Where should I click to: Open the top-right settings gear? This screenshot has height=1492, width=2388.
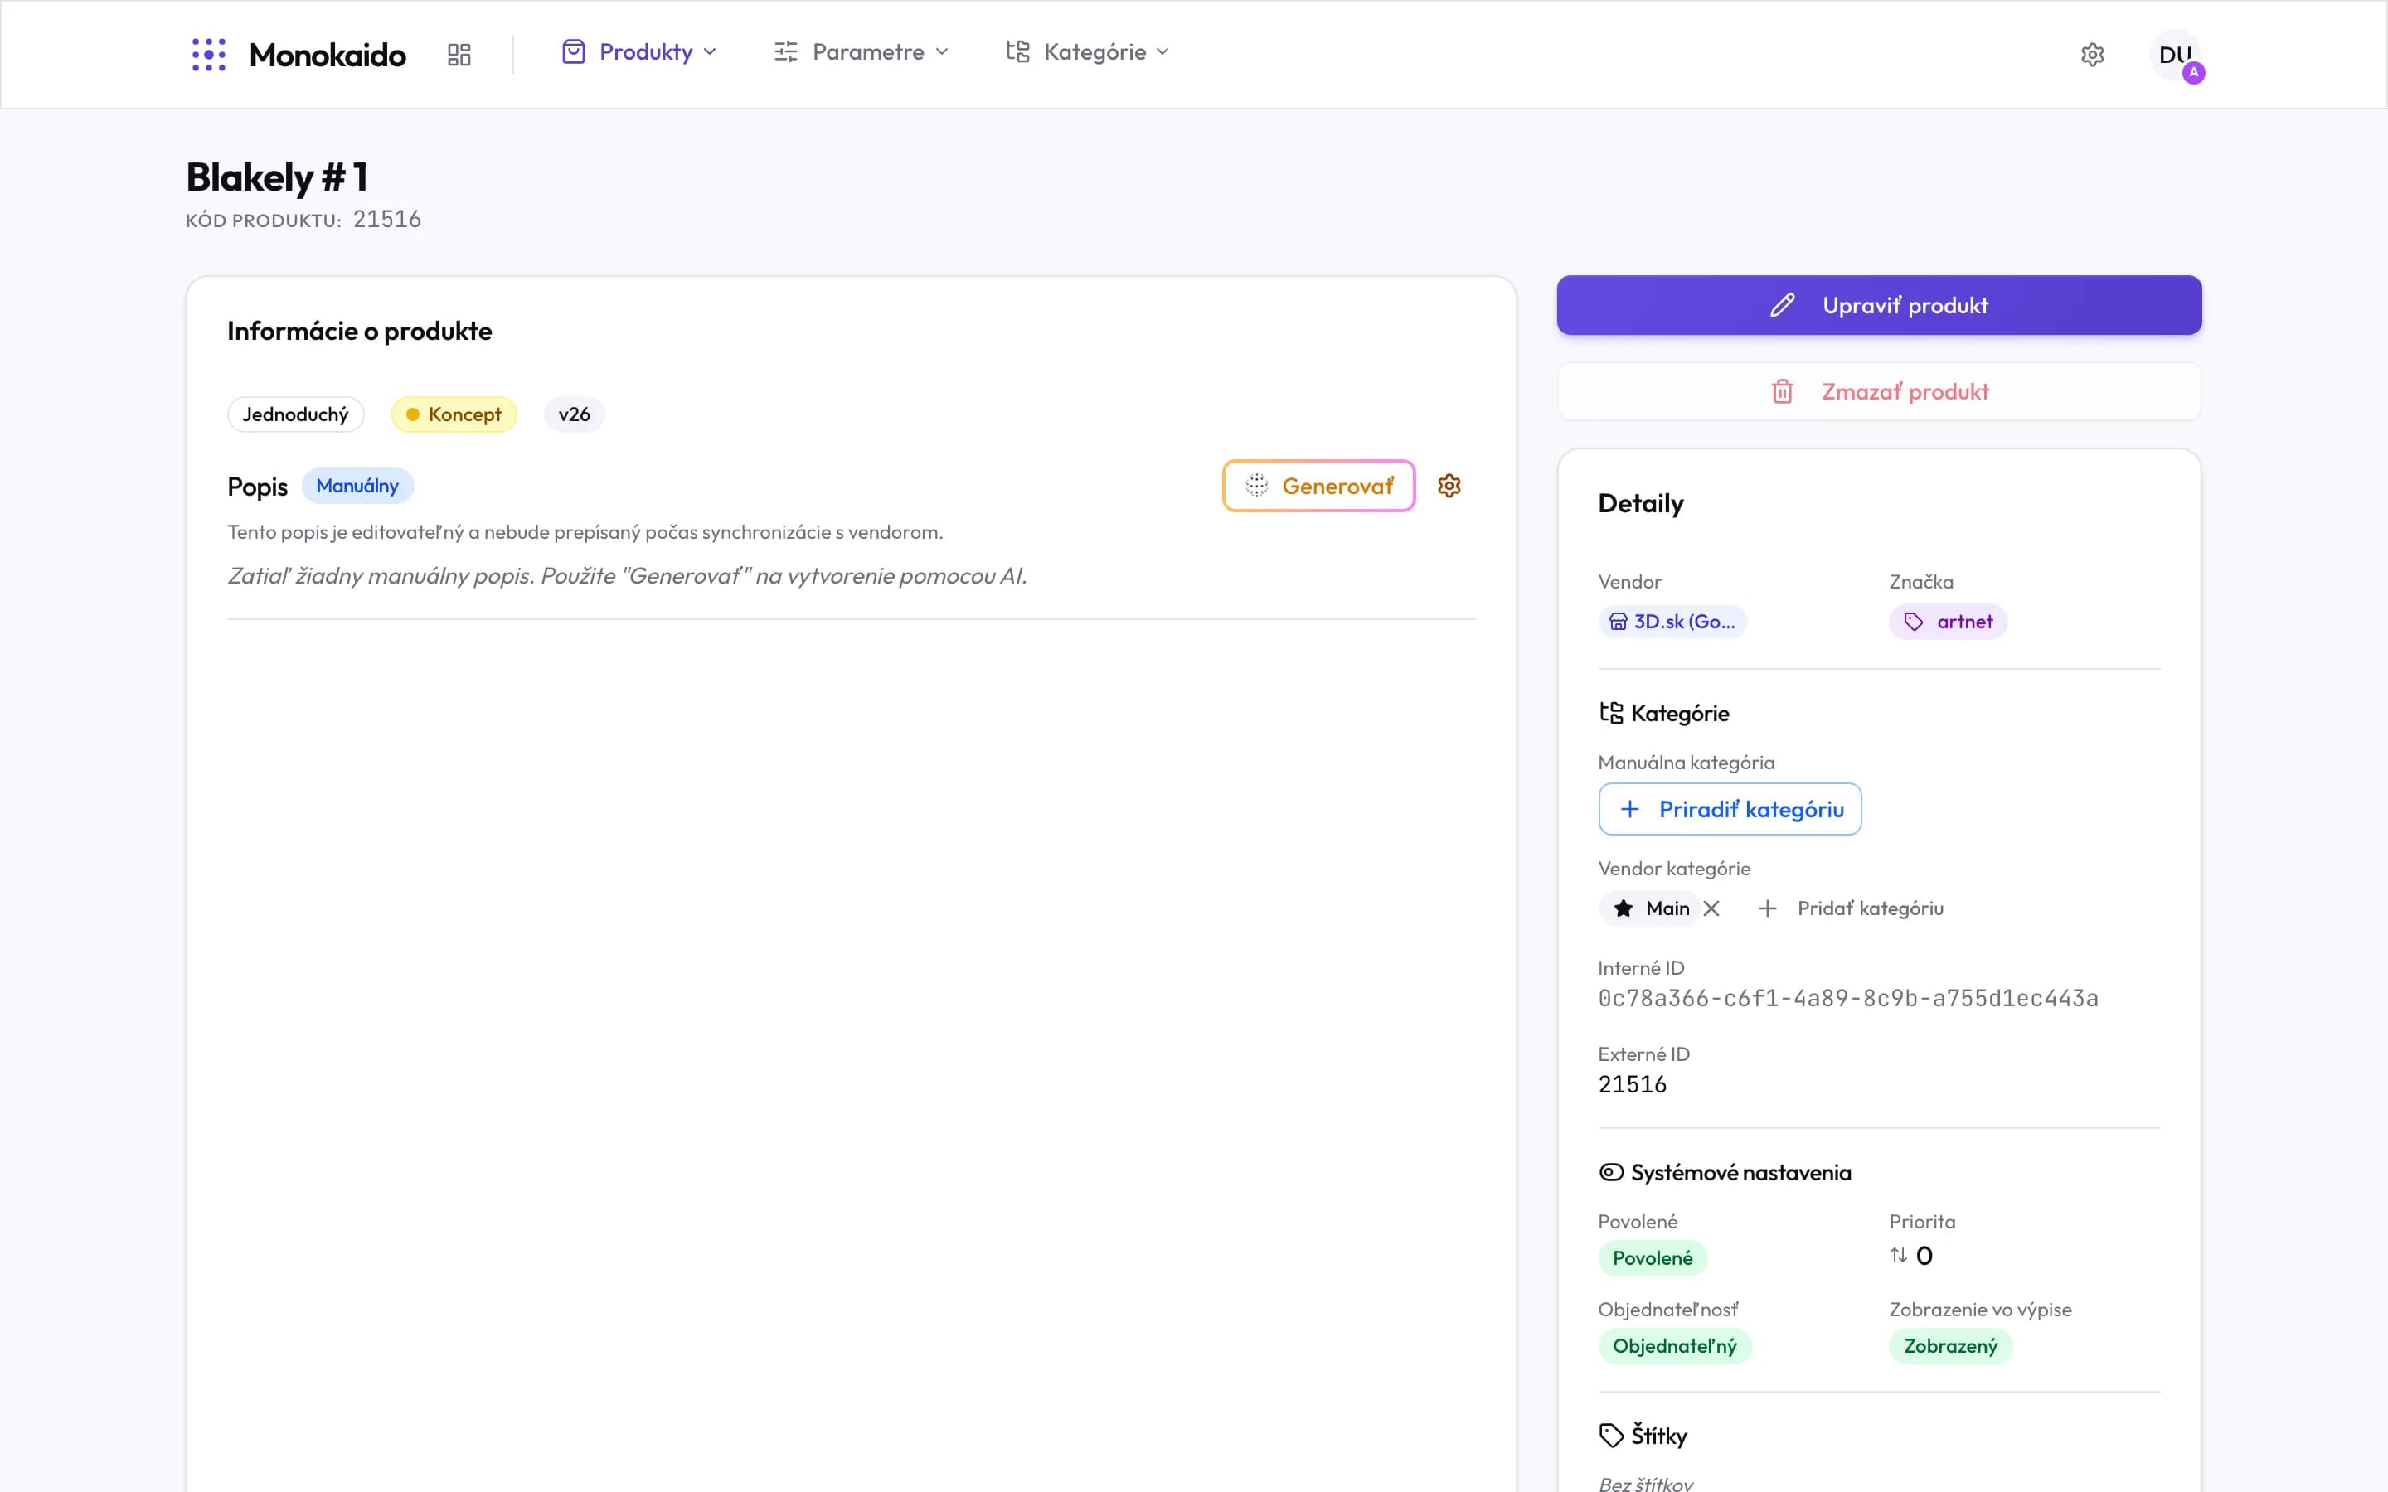click(x=2092, y=54)
